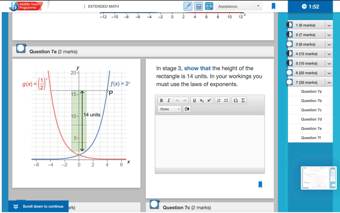Select the pen drawing tool
Image resolution: width=340 pixels, height=213 pixels.
pos(188,6)
